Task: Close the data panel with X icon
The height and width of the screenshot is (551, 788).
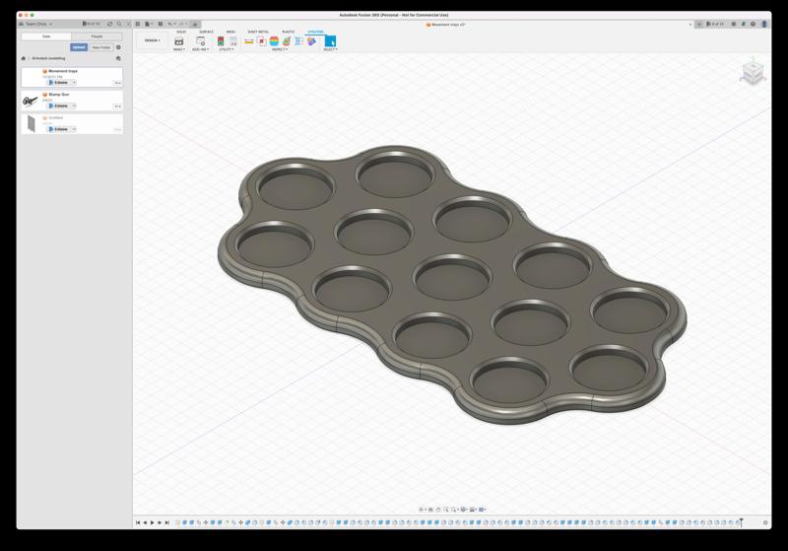Action: tap(128, 24)
